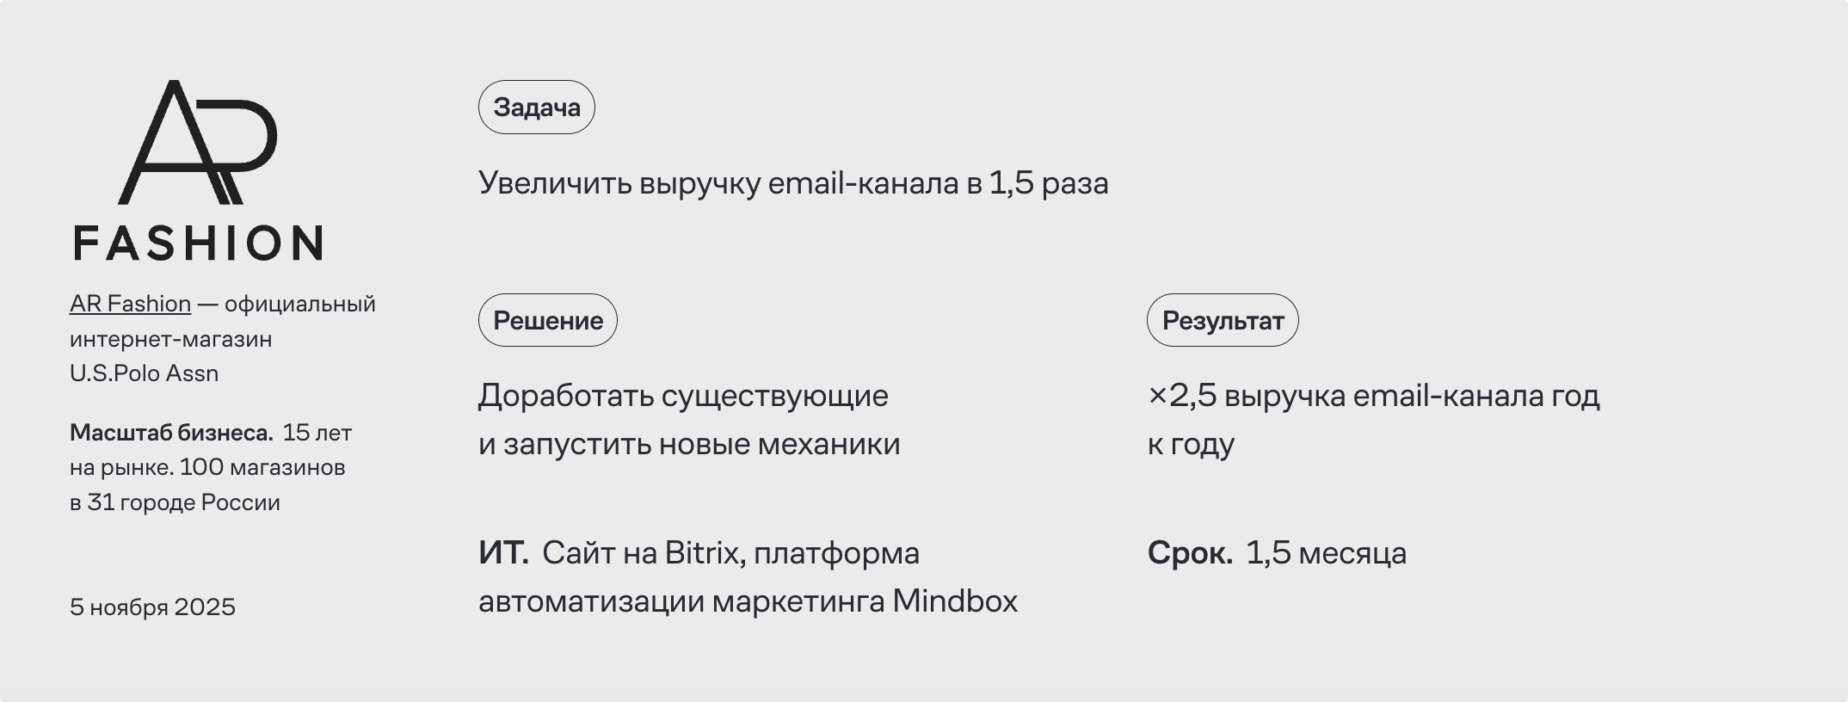Click the интернет-магазин text line
Viewport: 1848px width, 702px height.
point(170,339)
